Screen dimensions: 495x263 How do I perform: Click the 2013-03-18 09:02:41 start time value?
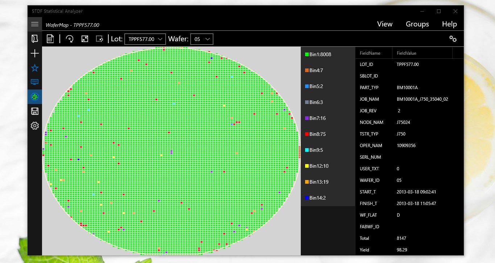pyautogui.click(x=416, y=192)
